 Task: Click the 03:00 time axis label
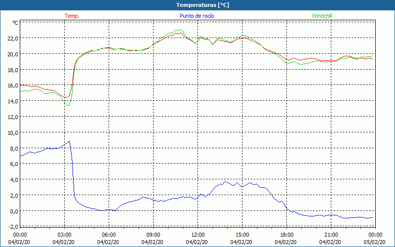64,235
